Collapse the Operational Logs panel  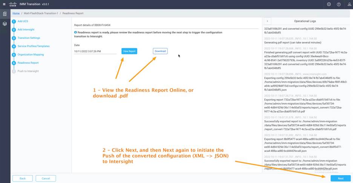267,21
